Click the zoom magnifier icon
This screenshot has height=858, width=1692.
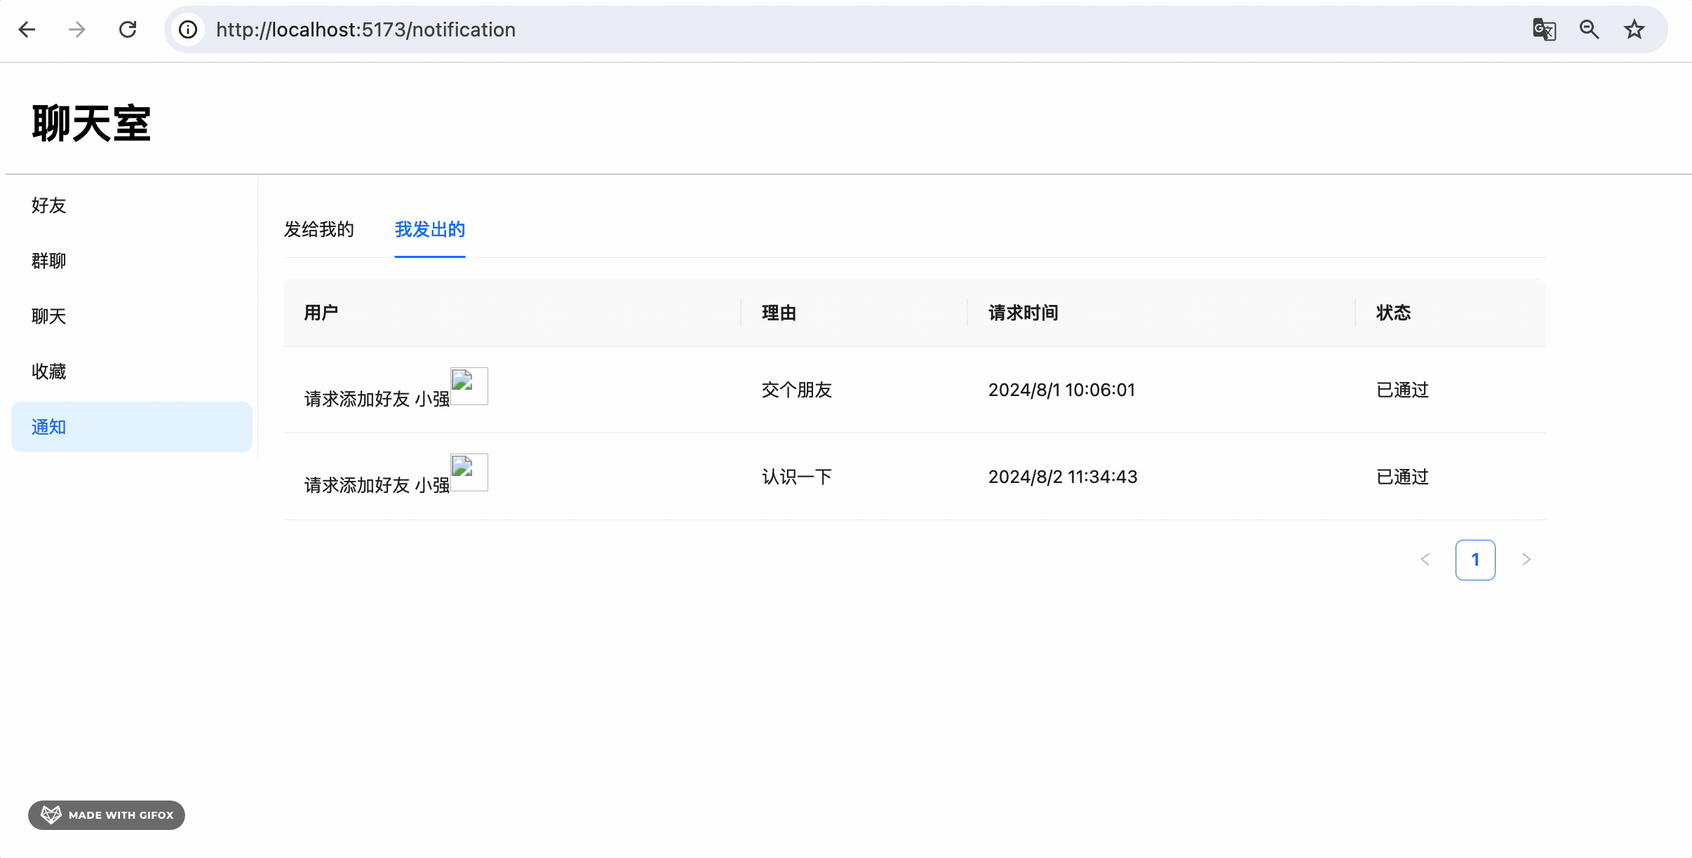coord(1589,29)
